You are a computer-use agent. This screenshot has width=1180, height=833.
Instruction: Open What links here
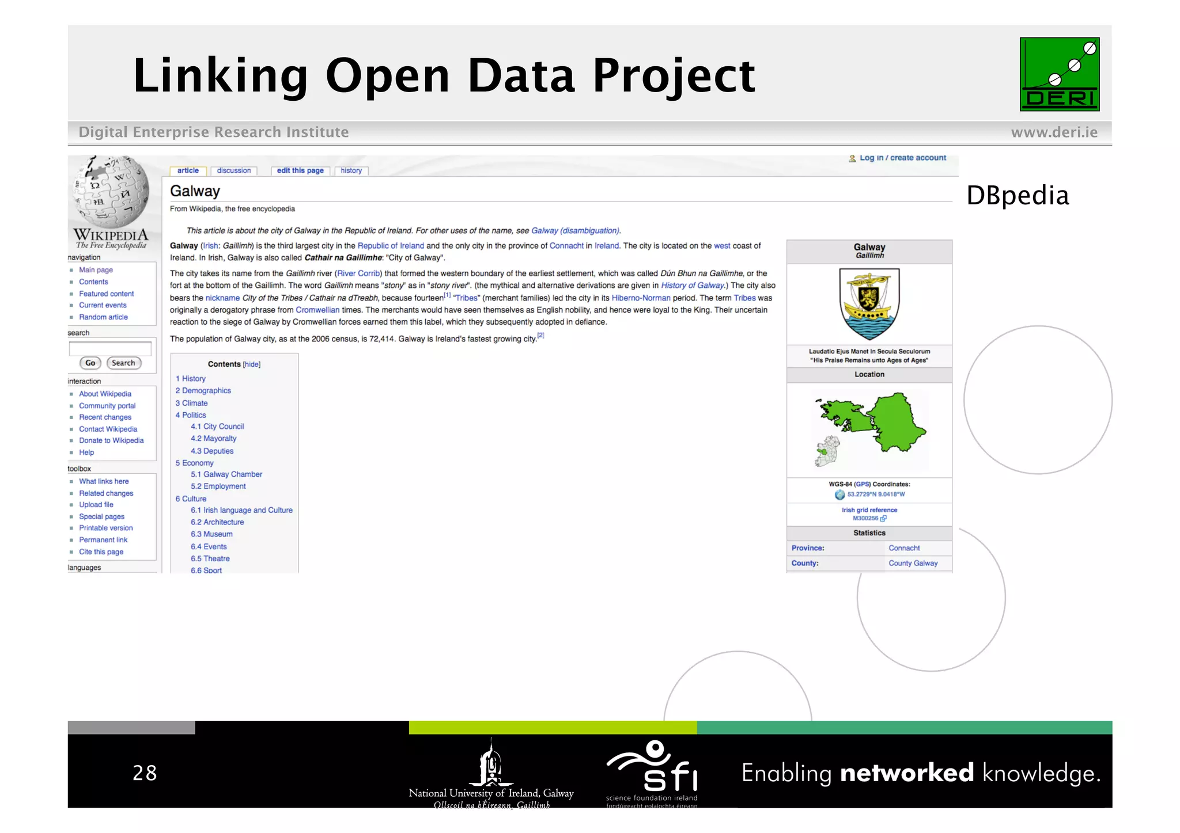pyautogui.click(x=104, y=481)
